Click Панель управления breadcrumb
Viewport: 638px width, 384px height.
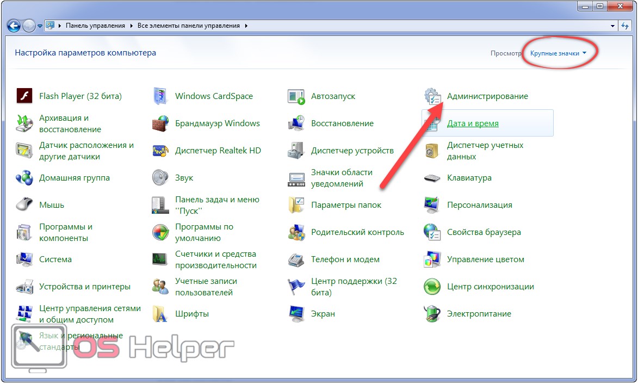click(x=95, y=26)
